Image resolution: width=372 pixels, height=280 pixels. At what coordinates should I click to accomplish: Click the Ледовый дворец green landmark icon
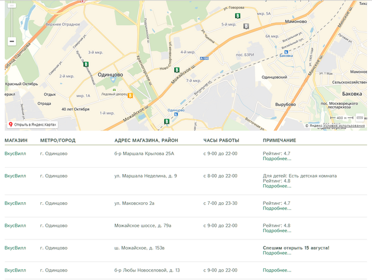point(114,90)
